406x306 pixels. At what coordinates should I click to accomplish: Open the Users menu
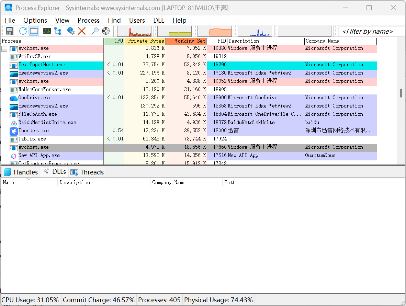pyautogui.click(x=137, y=21)
